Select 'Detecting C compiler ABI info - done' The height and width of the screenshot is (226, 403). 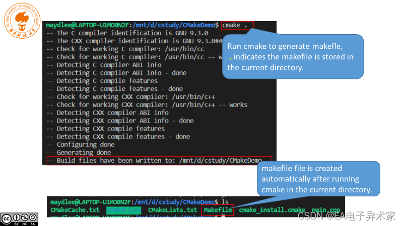[x=116, y=73]
